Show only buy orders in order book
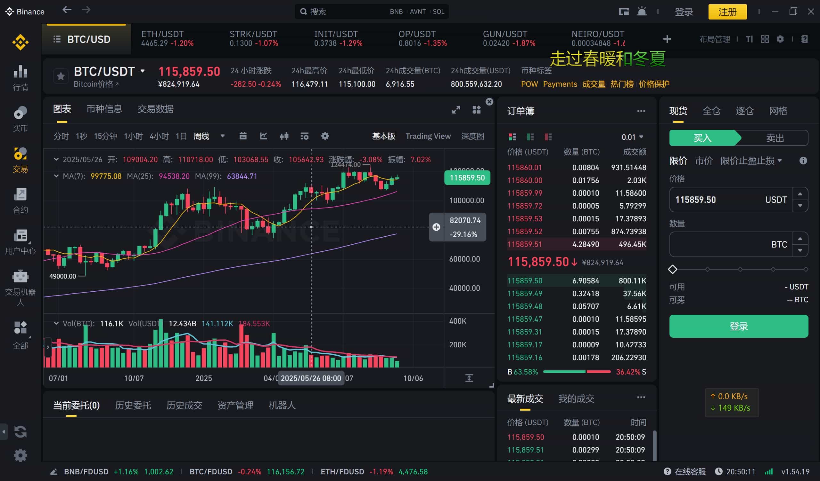This screenshot has width=820, height=481. pyautogui.click(x=530, y=137)
